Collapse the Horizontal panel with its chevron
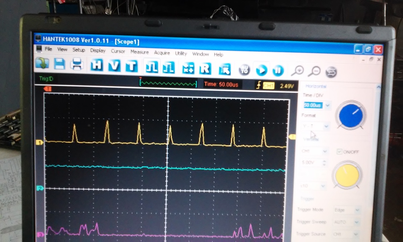403x242 pixels. [378, 87]
